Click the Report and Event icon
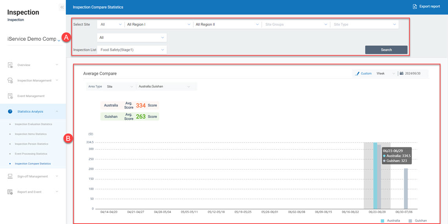 point(11,192)
